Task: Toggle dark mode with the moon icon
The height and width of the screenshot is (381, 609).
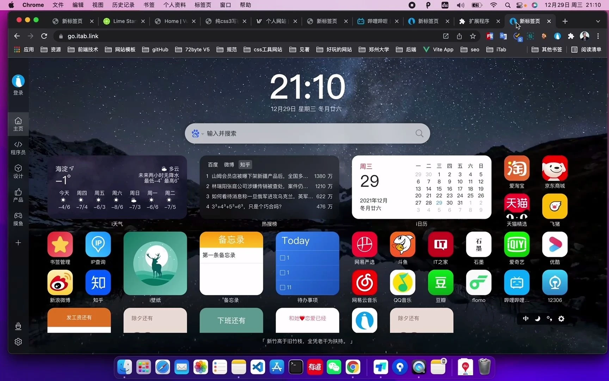Action: [537, 319]
